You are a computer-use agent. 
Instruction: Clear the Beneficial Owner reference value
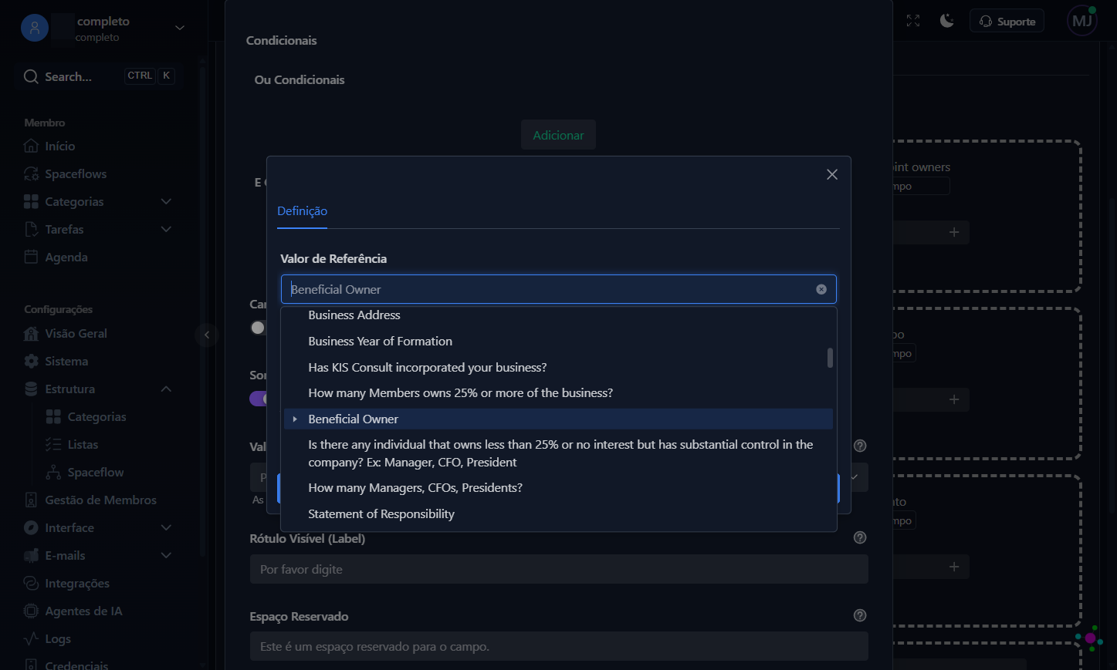[x=821, y=289]
